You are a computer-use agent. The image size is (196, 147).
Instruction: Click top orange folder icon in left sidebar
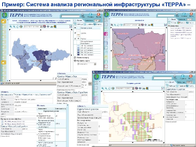4,22
